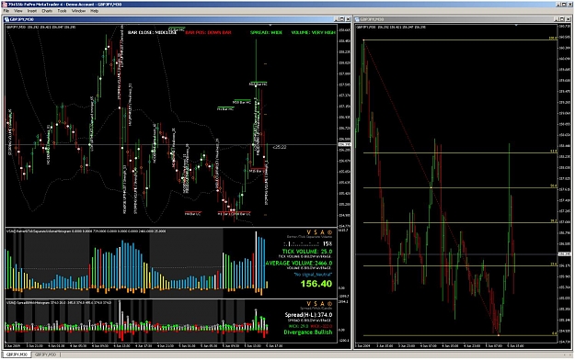
Task: Click the chart icon in left chart title bar
Action: [7, 19]
